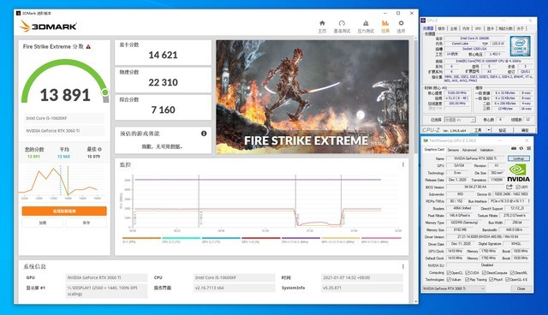Click the Fire Strike Extreme preview image
548x315 pixels.
(312, 97)
